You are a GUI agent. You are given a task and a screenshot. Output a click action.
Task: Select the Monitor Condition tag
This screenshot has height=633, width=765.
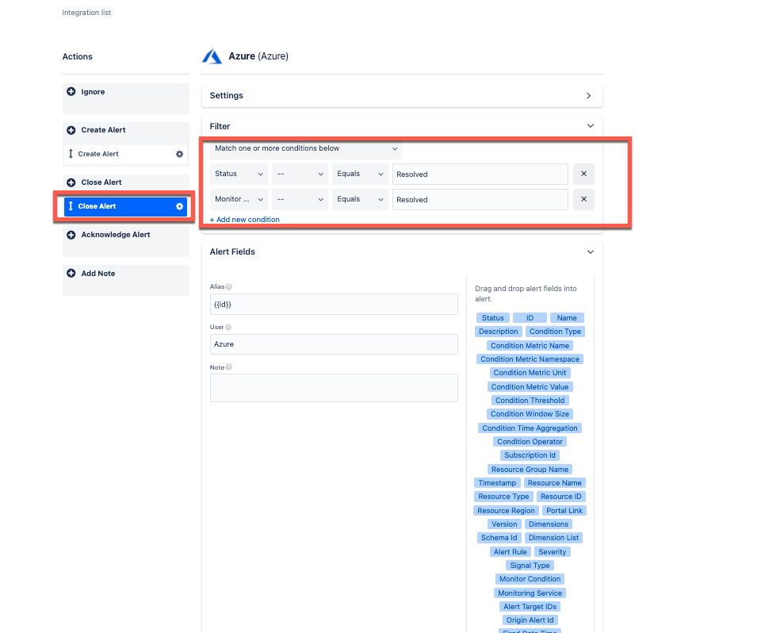tap(530, 579)
